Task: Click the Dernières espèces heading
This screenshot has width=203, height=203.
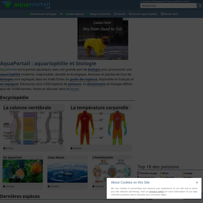Action: [20, 196]
